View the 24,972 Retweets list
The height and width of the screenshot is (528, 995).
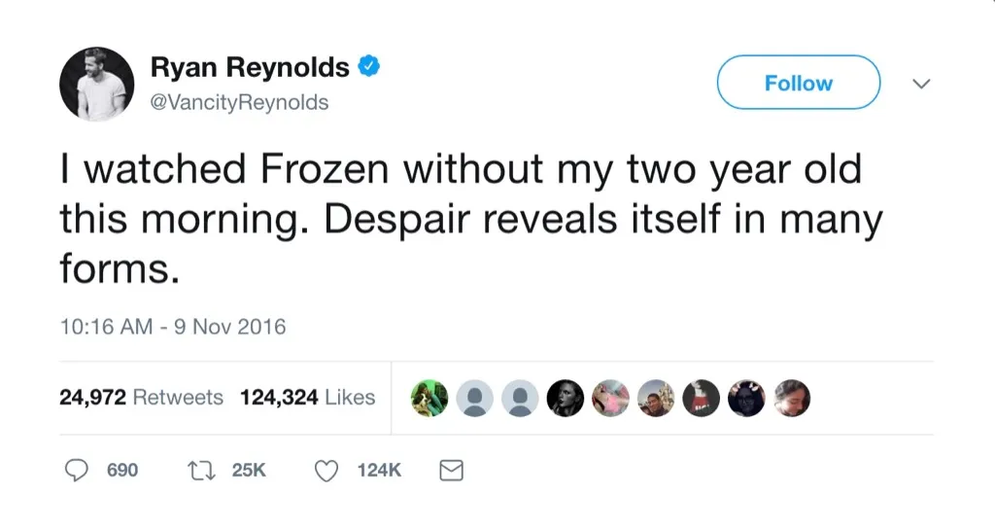coord(142,397)
